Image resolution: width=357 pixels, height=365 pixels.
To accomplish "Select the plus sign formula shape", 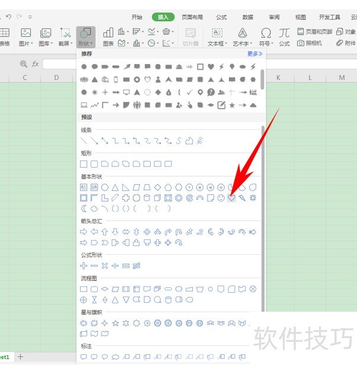I will click(x=84, y=265).
